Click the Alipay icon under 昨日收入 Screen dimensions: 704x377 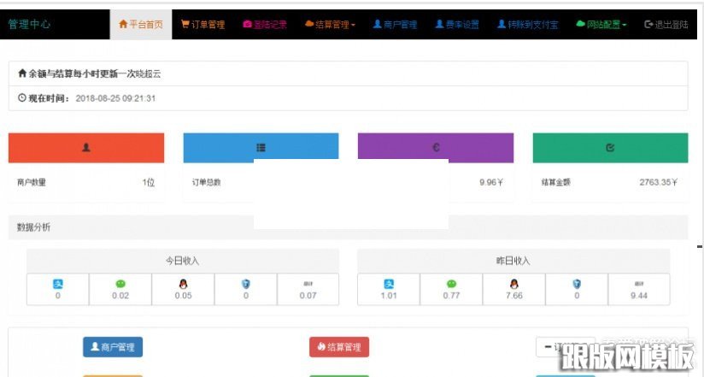389,284
